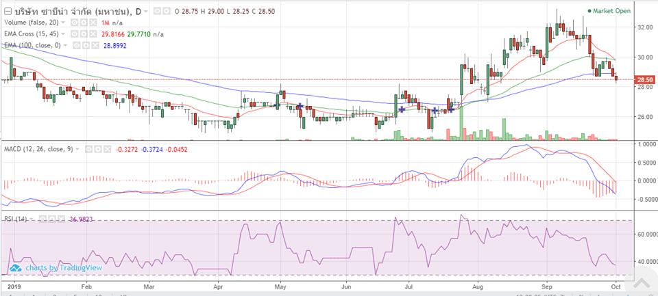The height and width of the screenshot is (296, 658).
Task: Open EMA 100 indicator settings gear
Action: 87,44
